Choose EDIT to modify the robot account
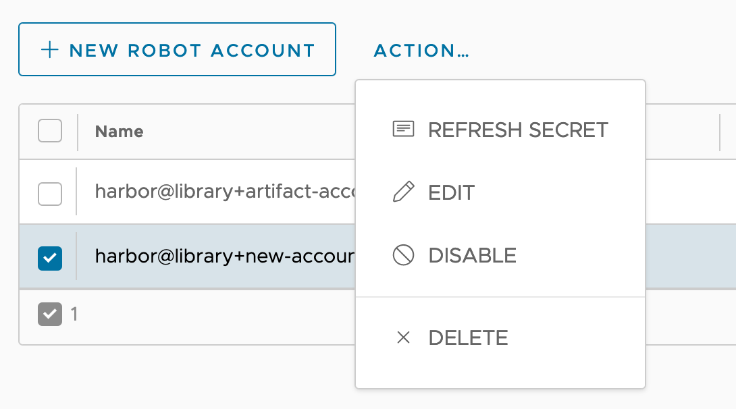 451,192
